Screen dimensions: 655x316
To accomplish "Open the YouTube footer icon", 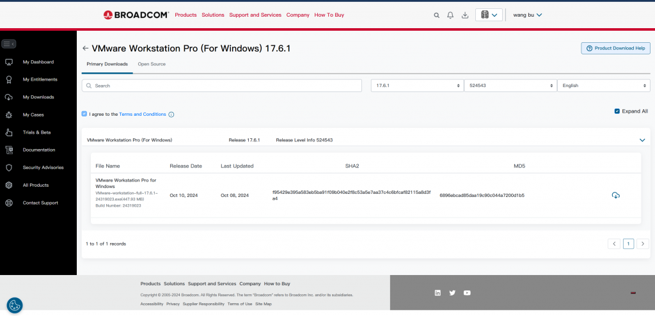I will pos(467,292).
